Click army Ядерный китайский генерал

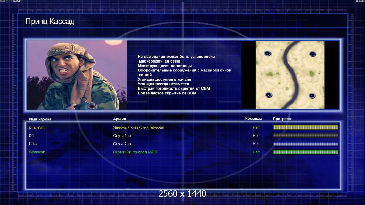pyautogui.click(x=139, y=127)
